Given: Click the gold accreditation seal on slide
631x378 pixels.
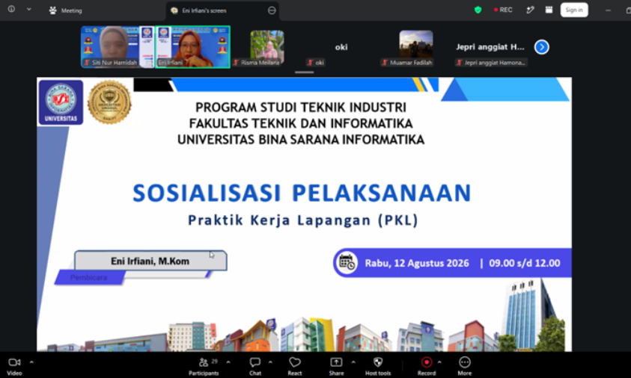Looking at the screenshot, I should pyautogui.click(x=109, y=102).
